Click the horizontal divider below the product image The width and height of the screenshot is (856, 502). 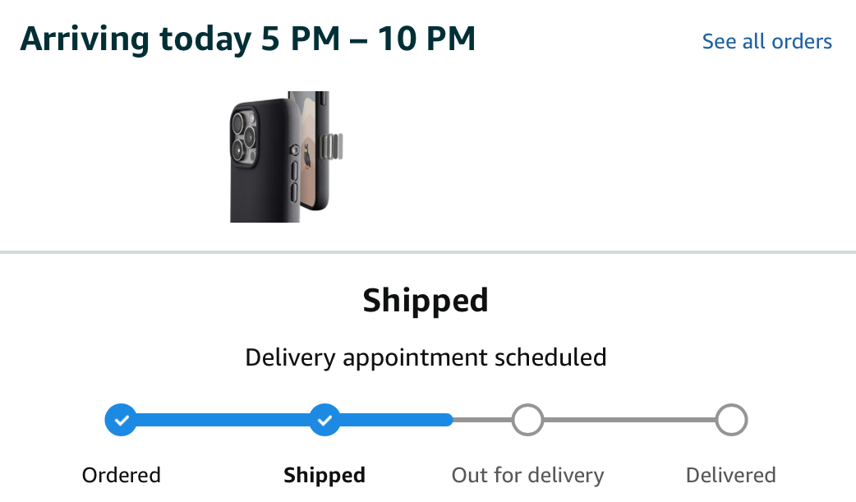click(428, 252)
